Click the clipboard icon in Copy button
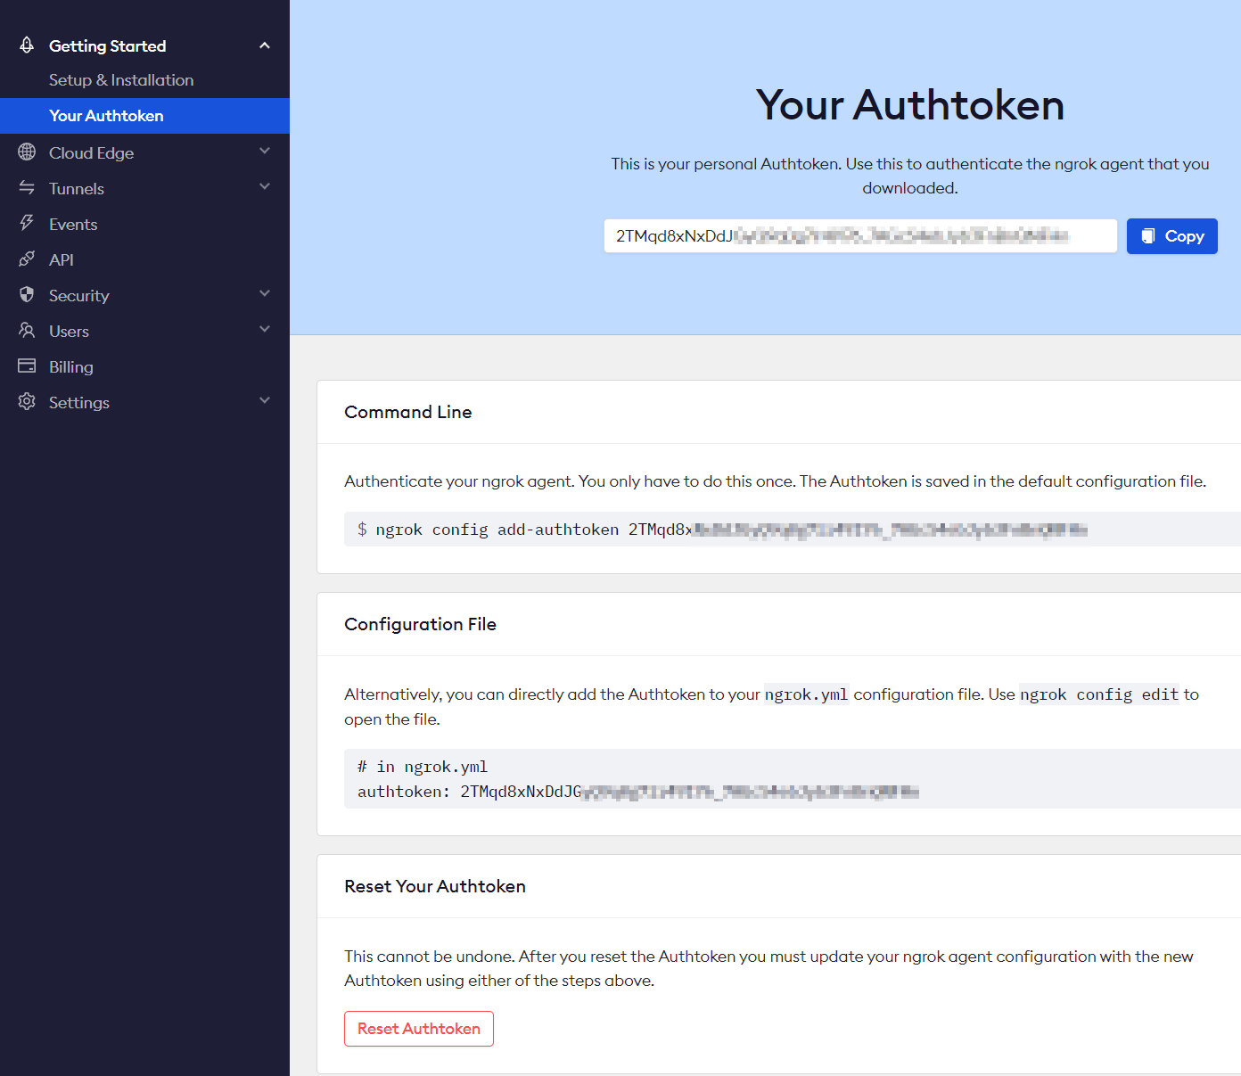Image resolution: width=1241 pixels, height=1076 pixels. 1148,236
